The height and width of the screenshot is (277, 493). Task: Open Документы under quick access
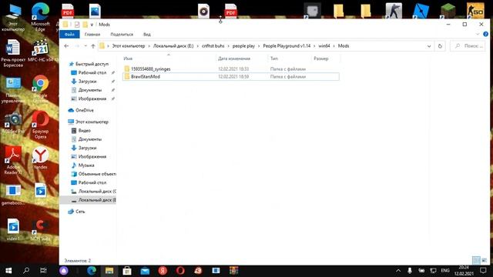point(90,90)
